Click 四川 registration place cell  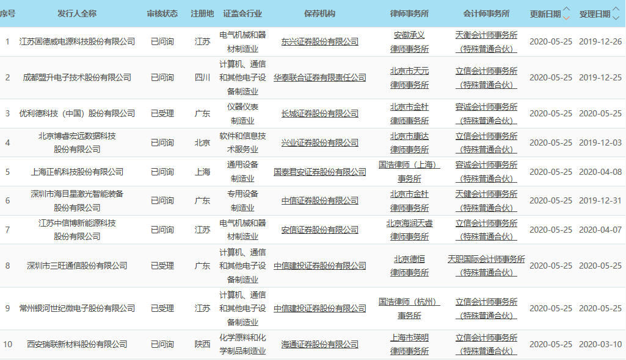click(x=202, y=77)
